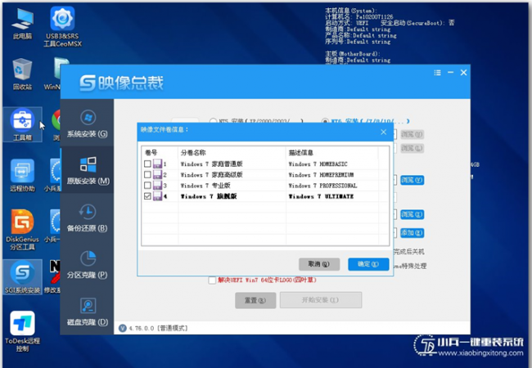Select 原版安装 (M) in the sidebar
532x368 pixels.
point(88,170)
